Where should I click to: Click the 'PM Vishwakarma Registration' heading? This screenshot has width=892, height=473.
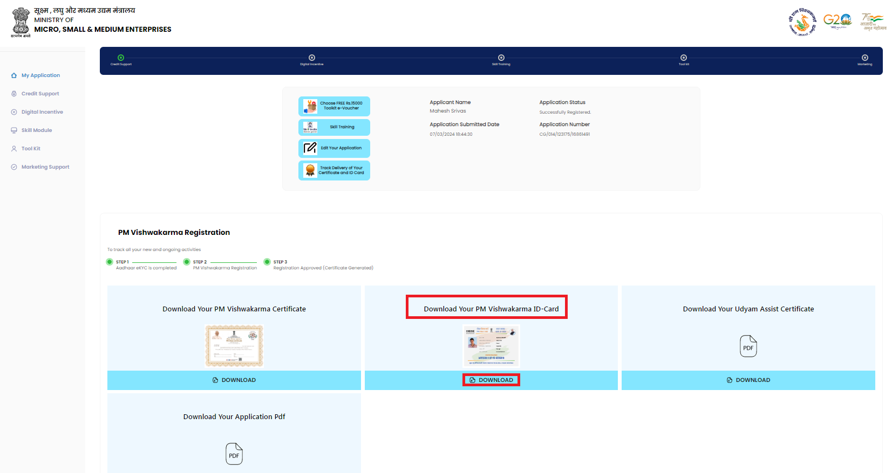tap(174, 232)
